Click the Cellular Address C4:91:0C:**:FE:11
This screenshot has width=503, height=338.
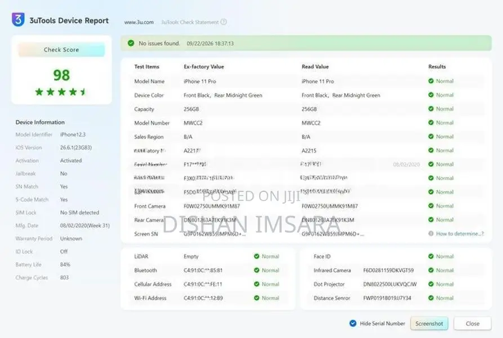203,284
